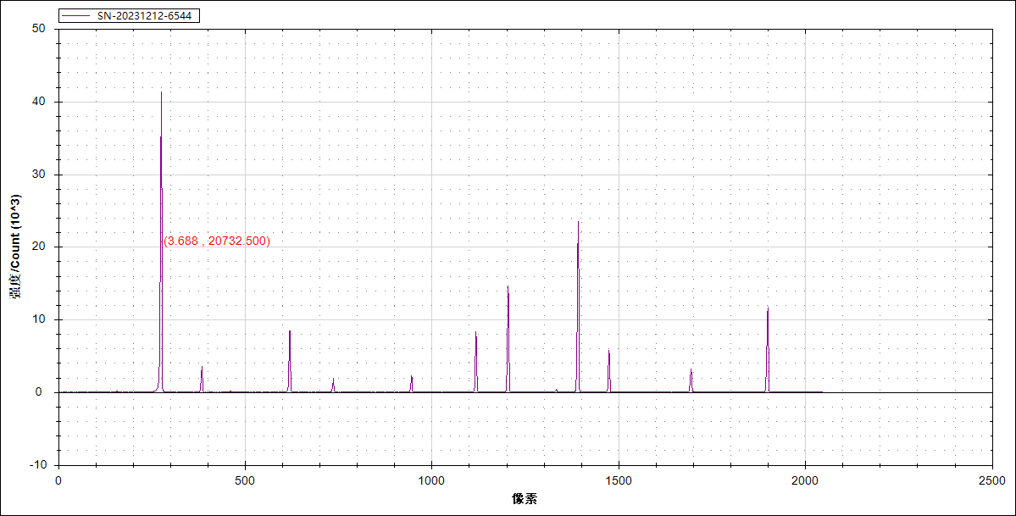Screen dimensions: 1016x516
Task: Click the peak just after x-axis 1100
Action: click(476, 333)
